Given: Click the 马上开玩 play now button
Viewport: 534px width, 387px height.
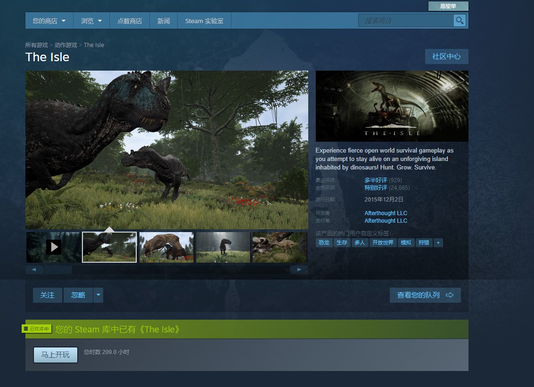Looking at the screenshot, I should coord(56,355).
